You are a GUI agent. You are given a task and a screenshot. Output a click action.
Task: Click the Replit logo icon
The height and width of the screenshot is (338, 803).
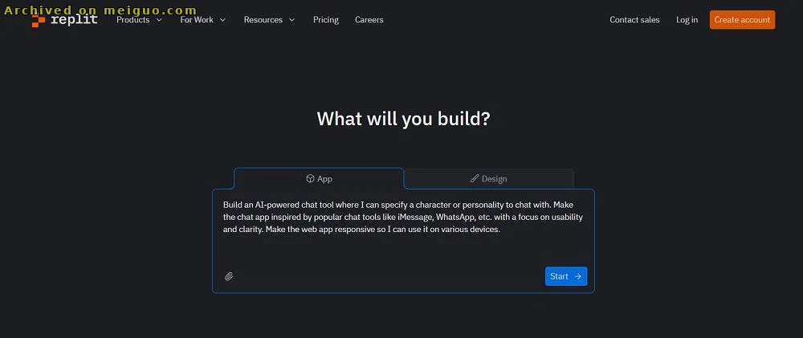[39, 20]
